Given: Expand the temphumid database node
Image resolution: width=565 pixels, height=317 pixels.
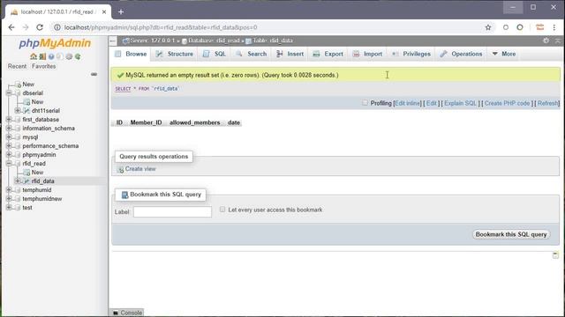Looking at the screenshot, I should pos(9,190).
